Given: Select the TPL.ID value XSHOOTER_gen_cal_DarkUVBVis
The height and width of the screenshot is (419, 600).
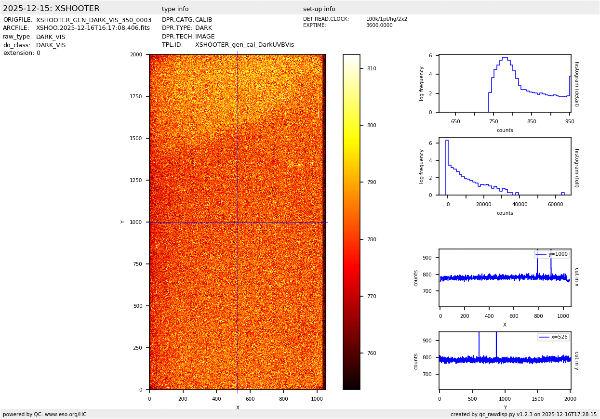Looking at the screenshot, I should coord(244,45).
